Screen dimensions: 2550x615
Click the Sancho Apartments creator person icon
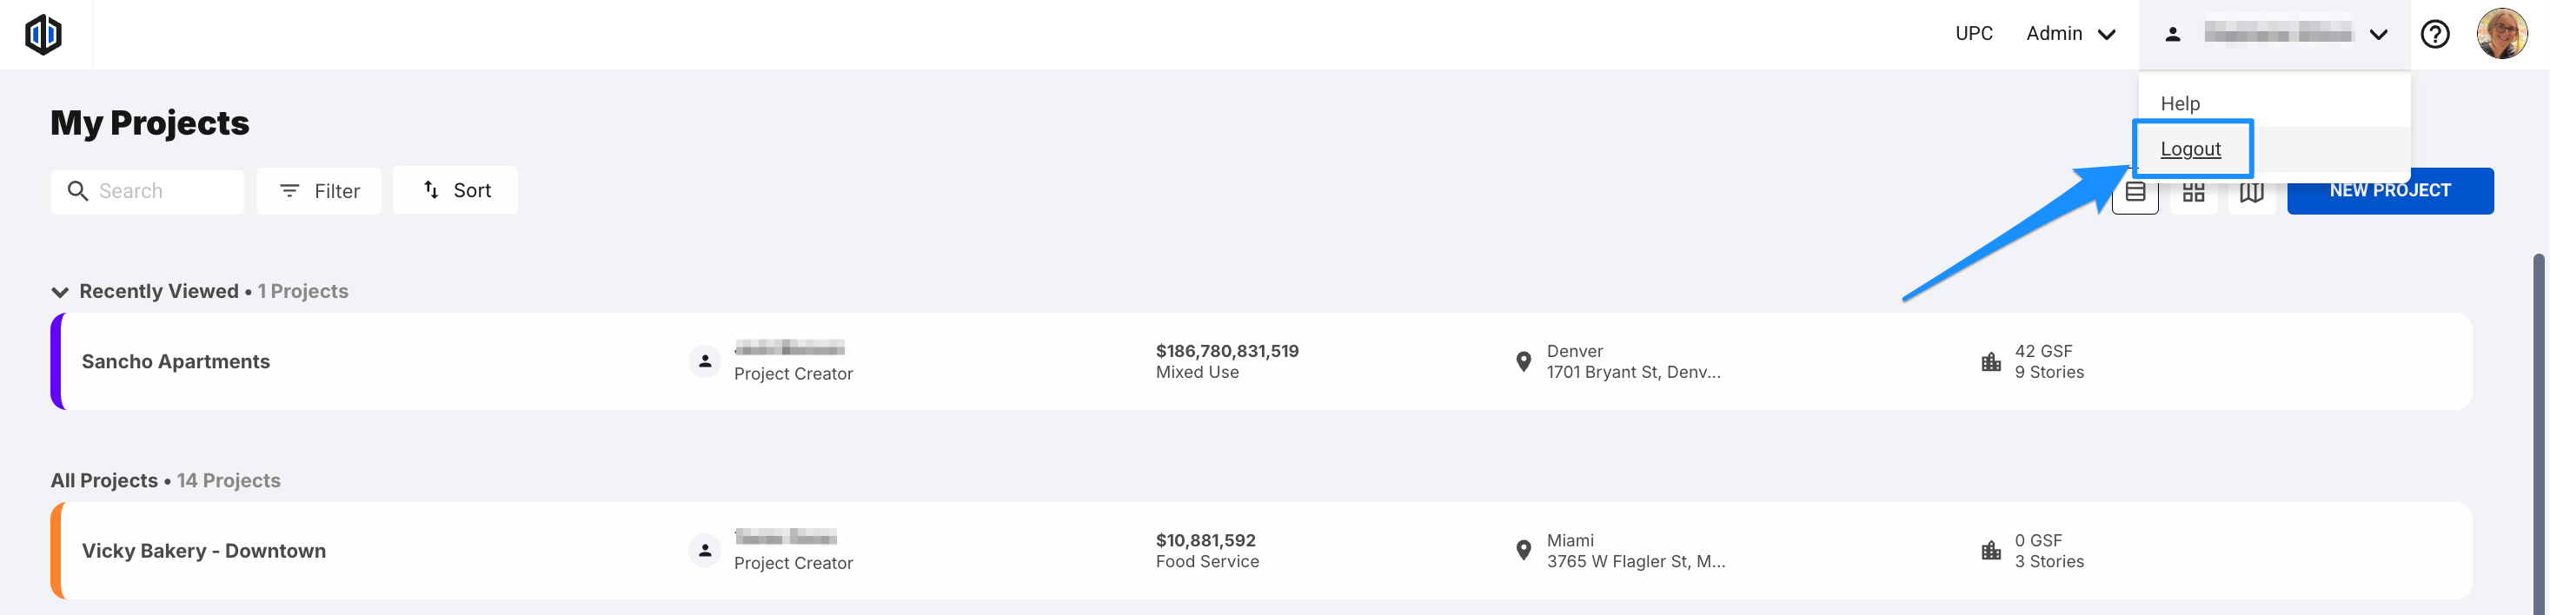click(x=705, y=362)
